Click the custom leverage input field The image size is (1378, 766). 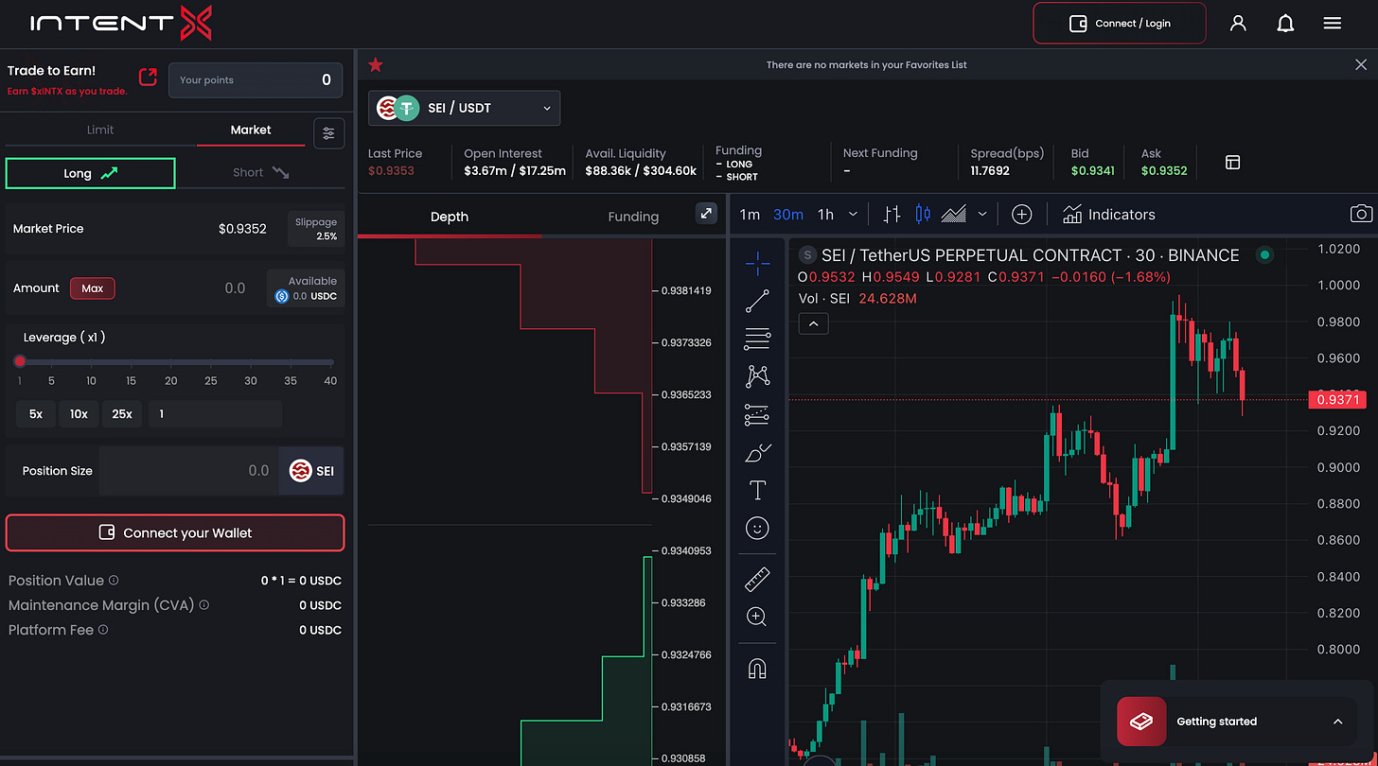coord(215,413)
